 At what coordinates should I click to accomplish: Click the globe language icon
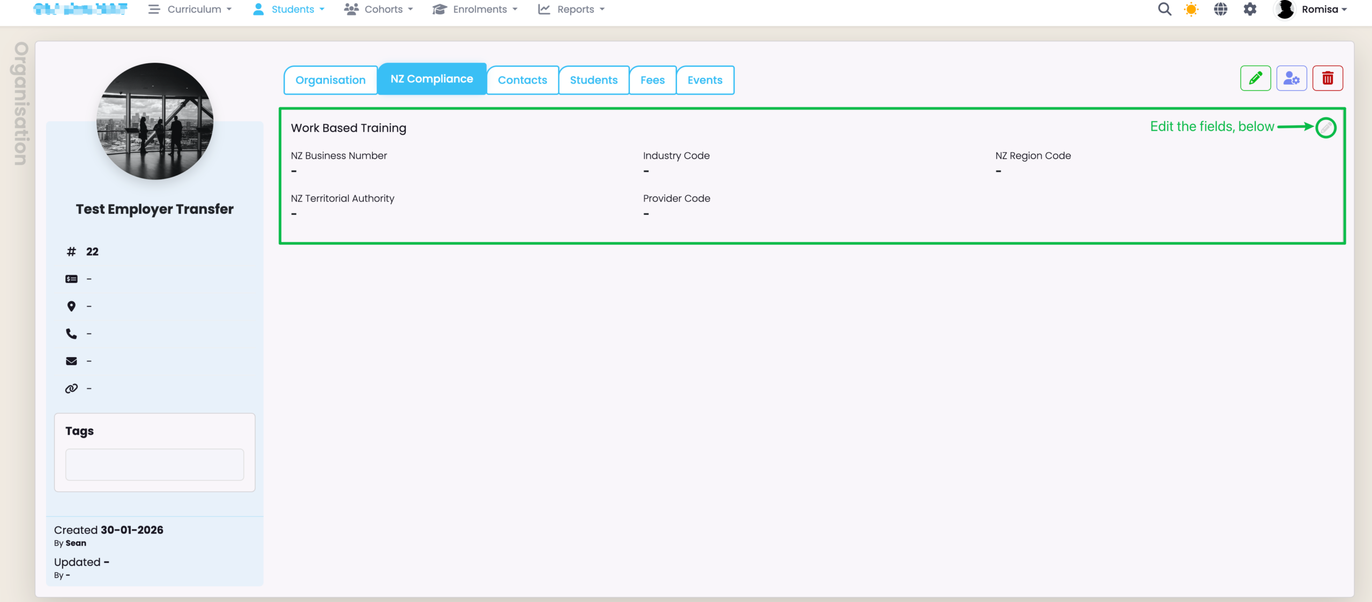[x=1220, y=9]
